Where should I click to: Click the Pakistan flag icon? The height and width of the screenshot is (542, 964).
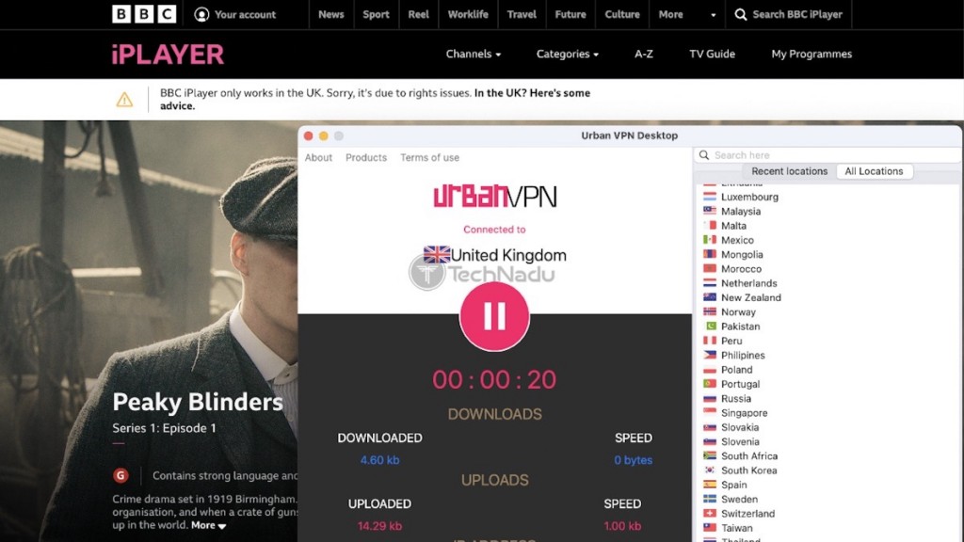pos(710,327)
